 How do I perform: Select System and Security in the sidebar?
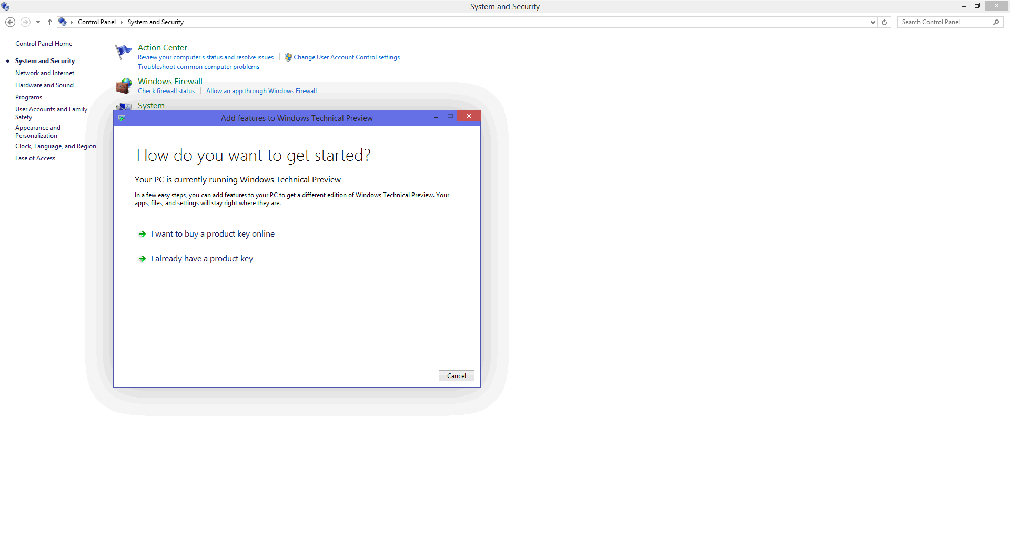click(45, 61)
